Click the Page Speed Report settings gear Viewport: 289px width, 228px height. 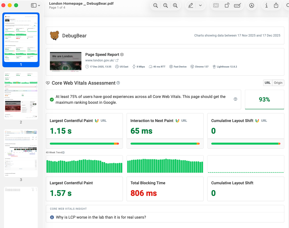click(122, 55)
